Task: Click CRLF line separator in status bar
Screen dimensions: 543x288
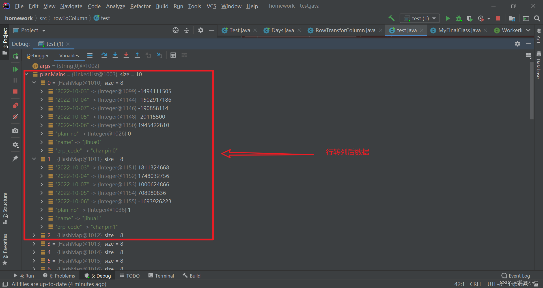Action: coord(476,284)
